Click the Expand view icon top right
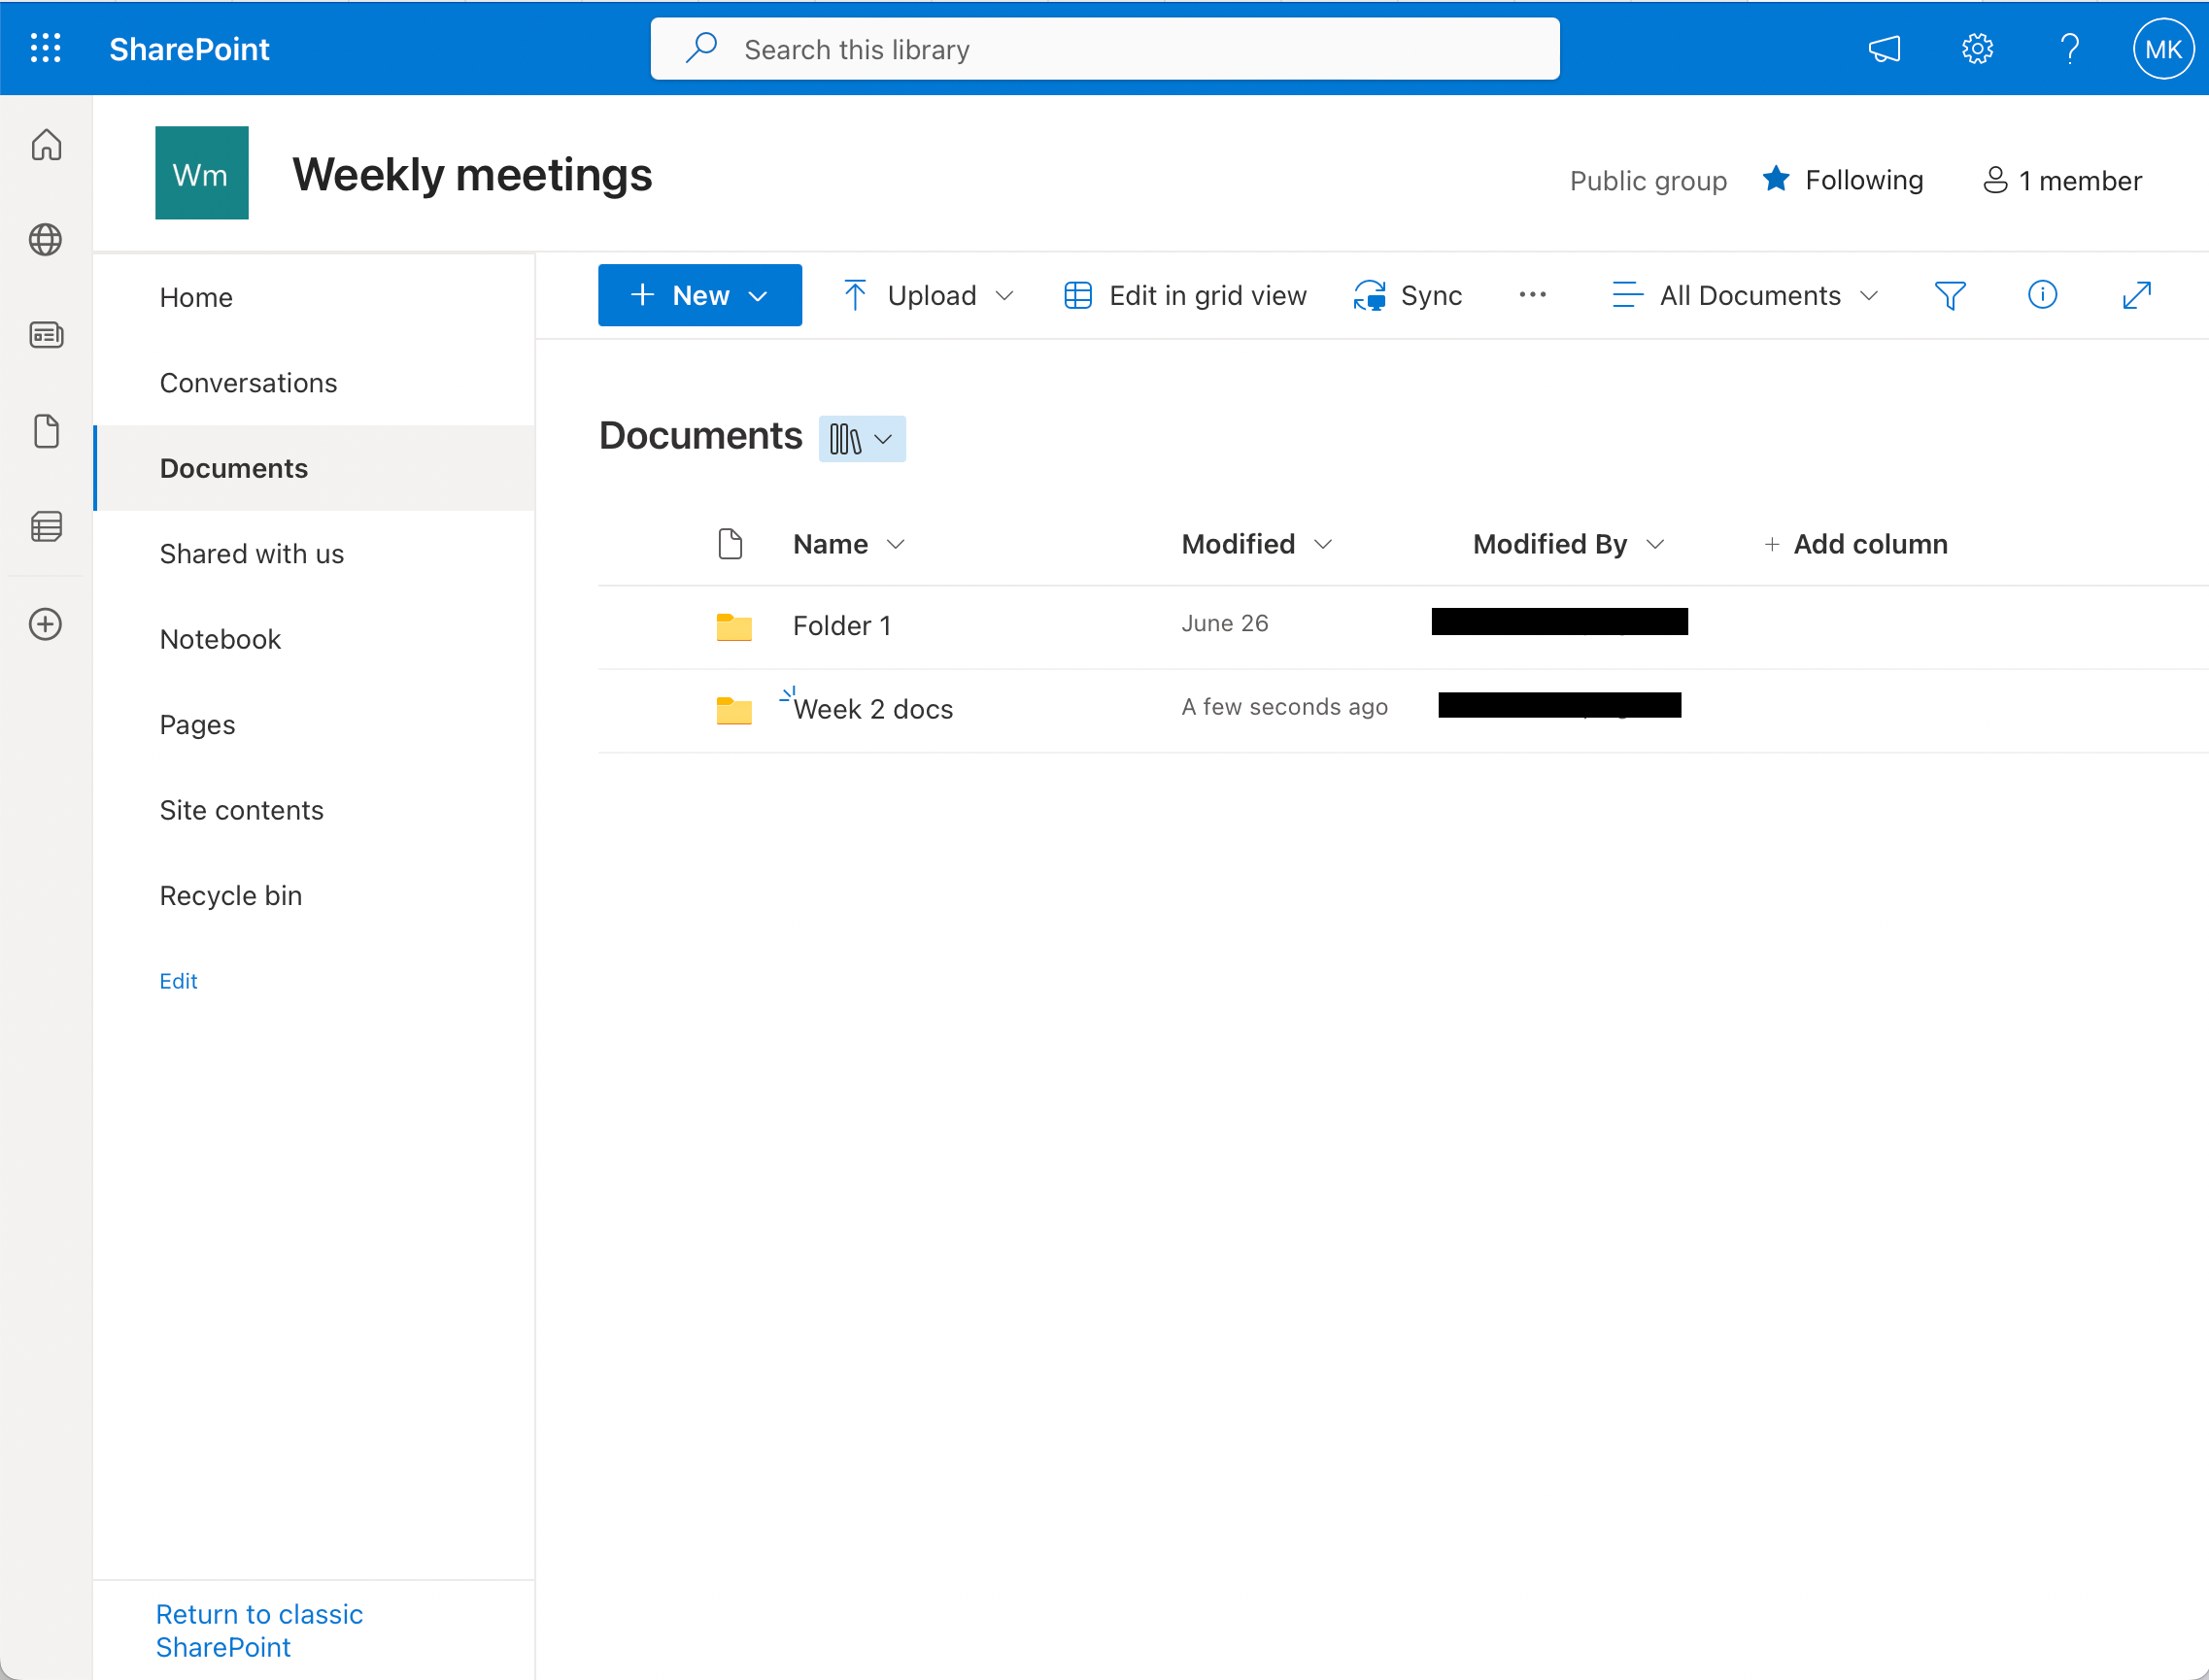Viewport: 2209px width, 1680px height. [x=2137, y=294]
